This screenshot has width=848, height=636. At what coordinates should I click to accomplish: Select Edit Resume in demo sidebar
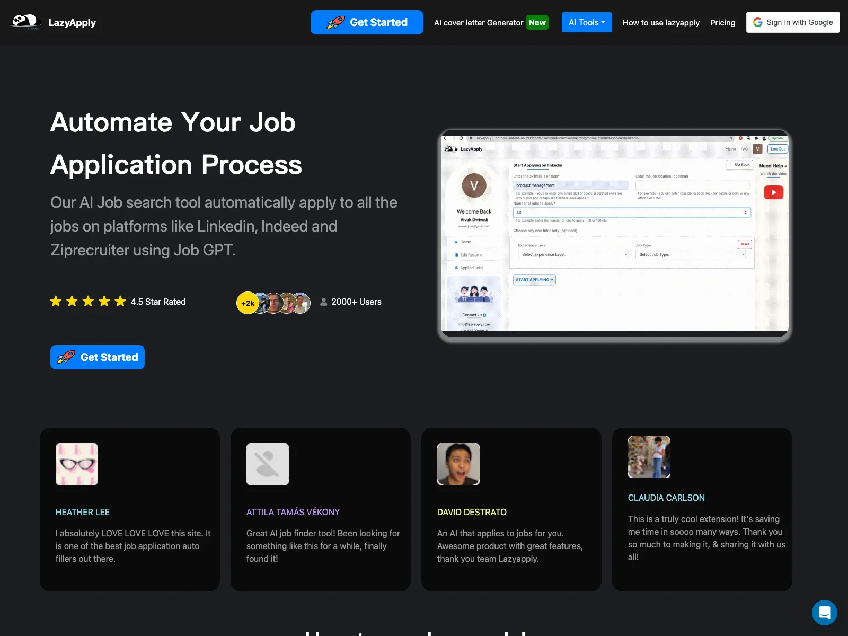(469, 255)
